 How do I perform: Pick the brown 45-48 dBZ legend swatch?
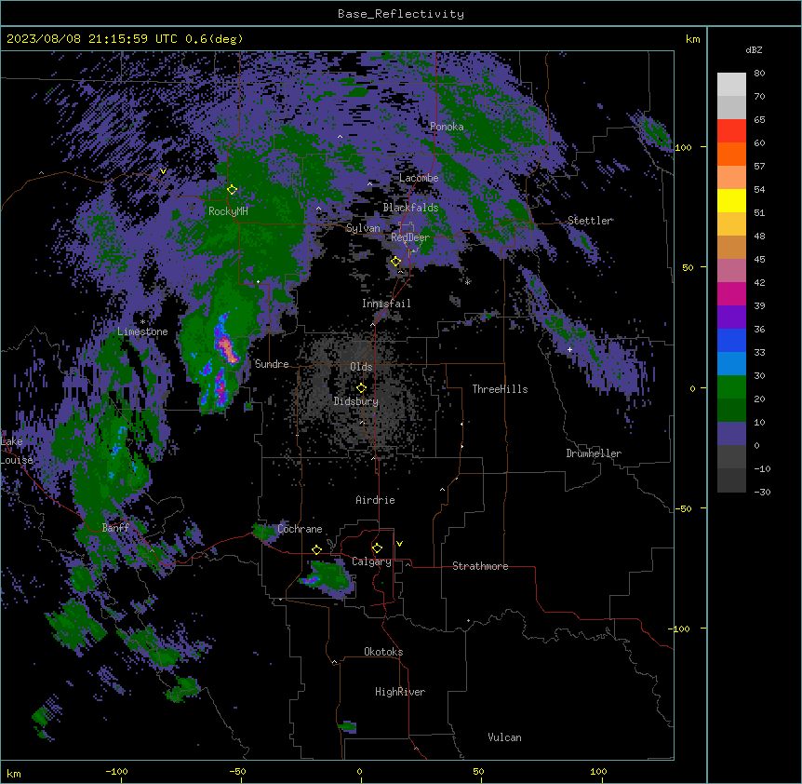[x=731, y=247]
